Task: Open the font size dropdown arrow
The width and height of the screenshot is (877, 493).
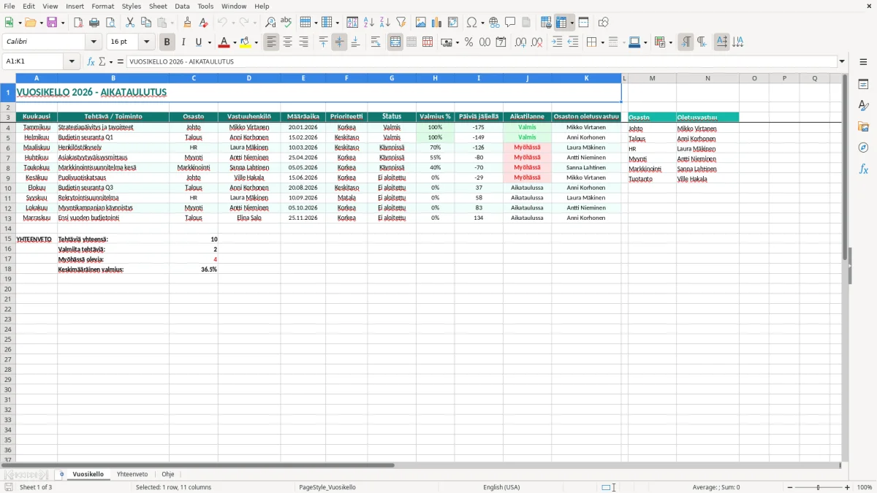Action: click(146, 42)
